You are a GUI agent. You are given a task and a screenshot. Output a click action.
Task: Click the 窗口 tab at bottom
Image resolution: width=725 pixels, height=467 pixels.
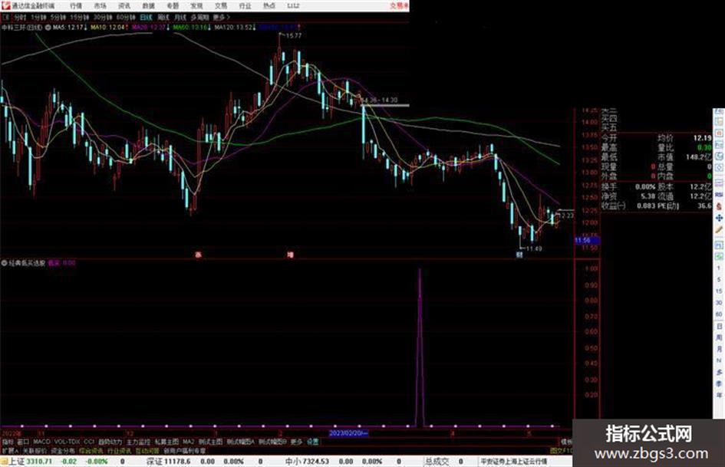23,442
